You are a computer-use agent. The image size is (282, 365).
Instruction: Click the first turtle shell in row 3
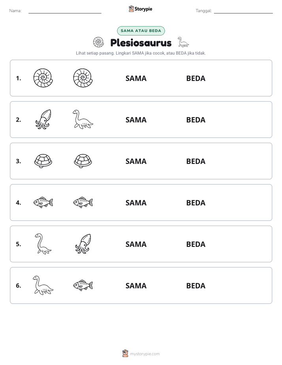[43, 161]
